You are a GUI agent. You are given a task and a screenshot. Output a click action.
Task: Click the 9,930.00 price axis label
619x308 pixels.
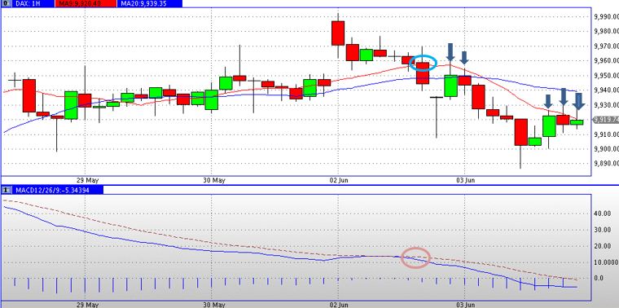pyautogui.click(x=606, y=105)
